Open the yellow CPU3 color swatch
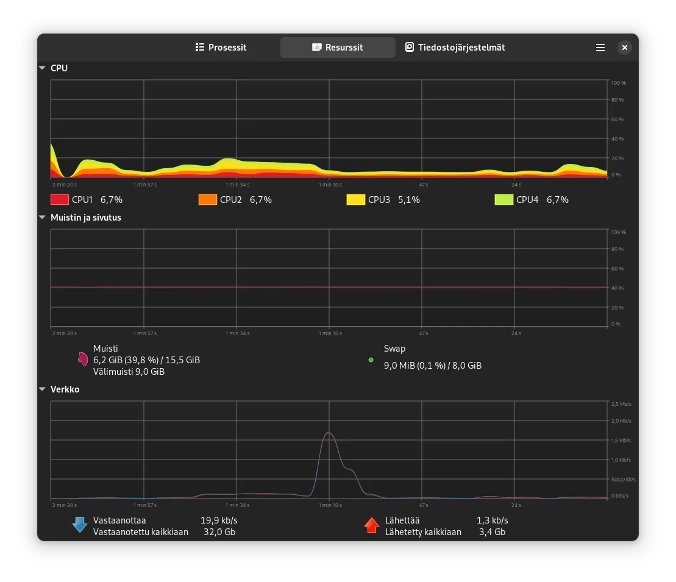This screenshot has height=582, width=676. pos(356,200)
